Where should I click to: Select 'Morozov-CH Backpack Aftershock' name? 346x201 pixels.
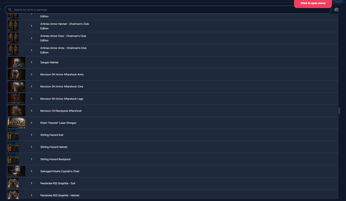(x=61, y=111)
